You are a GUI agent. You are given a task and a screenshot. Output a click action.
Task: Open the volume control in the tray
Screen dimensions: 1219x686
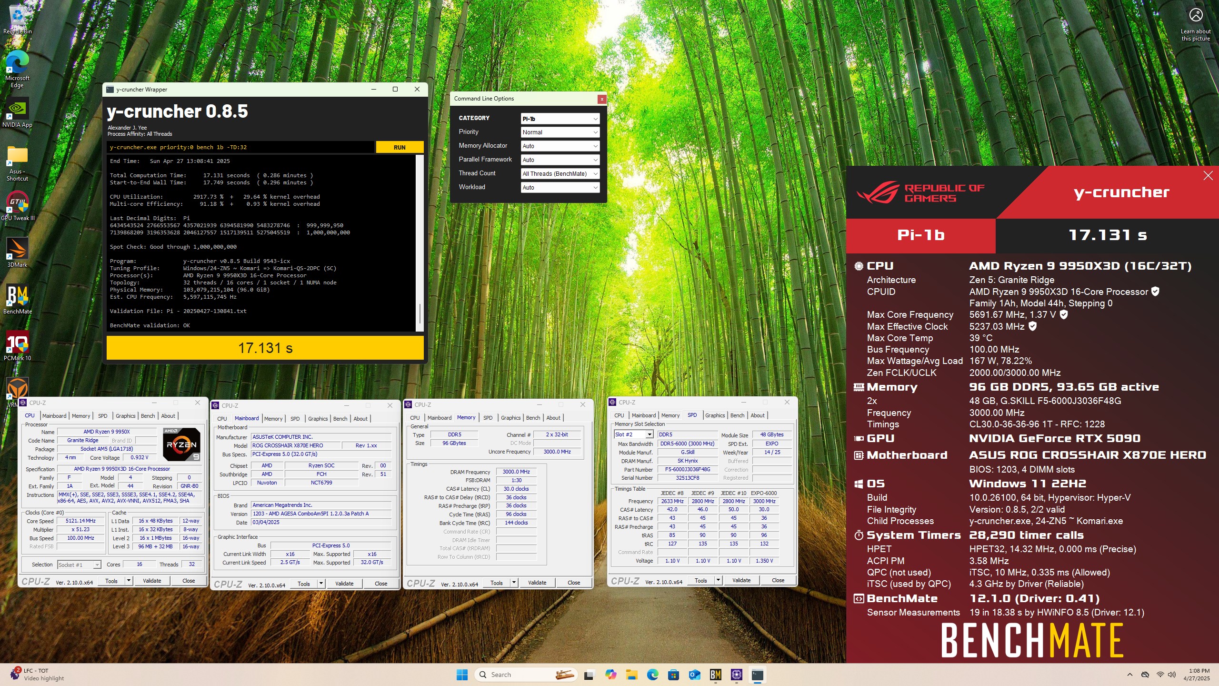pyautogui.click(x=1172, y=675)
